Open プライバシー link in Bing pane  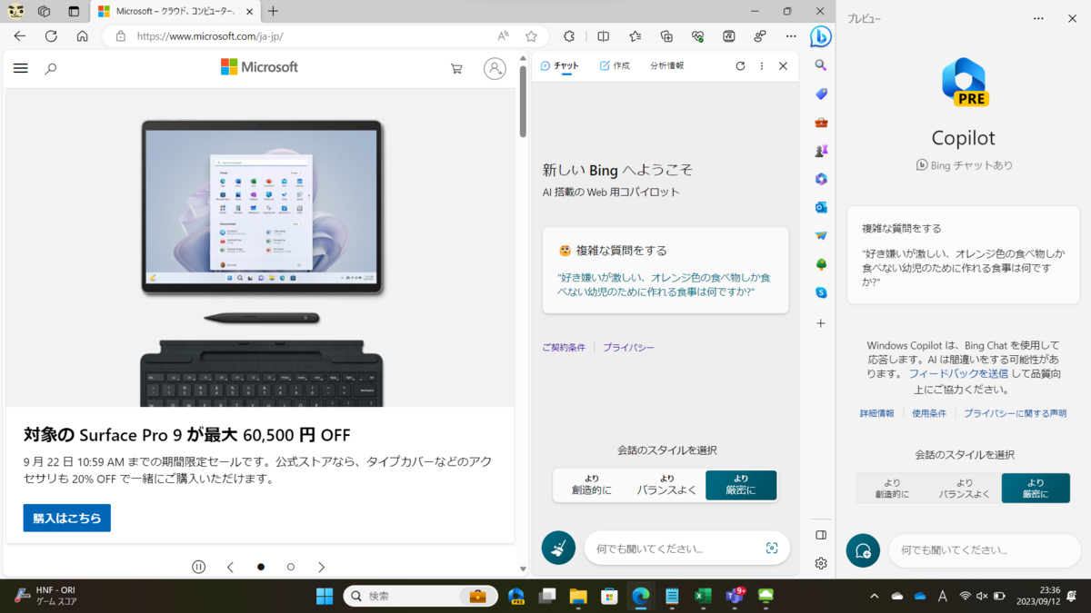click(x=628, y=348)
